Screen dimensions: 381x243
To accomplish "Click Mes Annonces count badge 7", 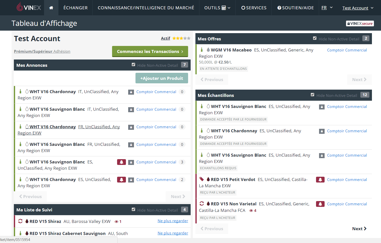I will click(x=185, y=65).
